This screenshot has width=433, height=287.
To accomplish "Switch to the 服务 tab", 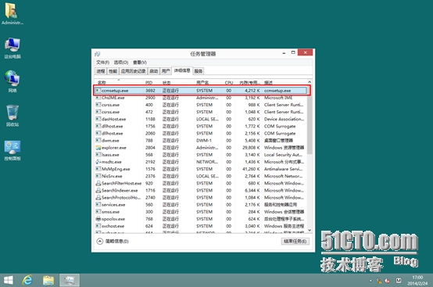I will (x=199, y=71).
